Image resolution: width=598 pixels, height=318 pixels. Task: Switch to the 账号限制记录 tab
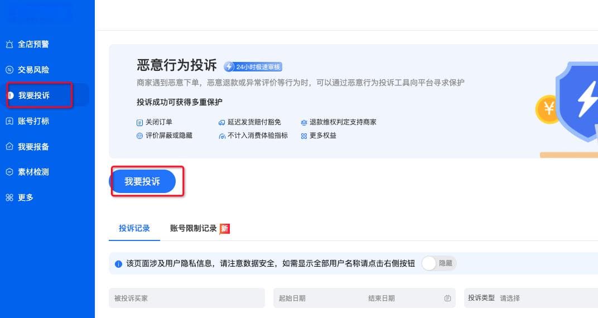[x=194, y=228]
